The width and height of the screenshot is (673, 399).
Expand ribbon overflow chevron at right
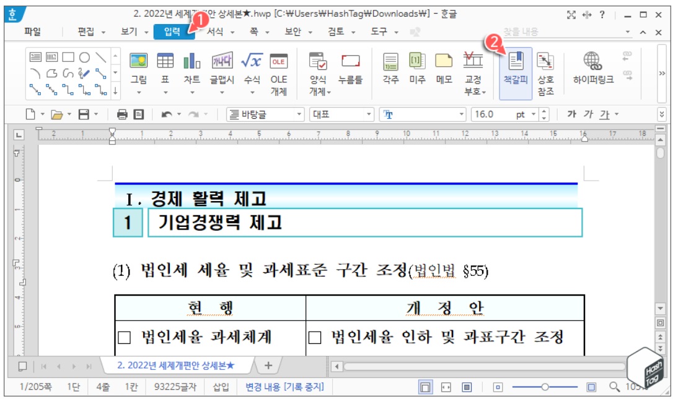[x=661, y=73]
